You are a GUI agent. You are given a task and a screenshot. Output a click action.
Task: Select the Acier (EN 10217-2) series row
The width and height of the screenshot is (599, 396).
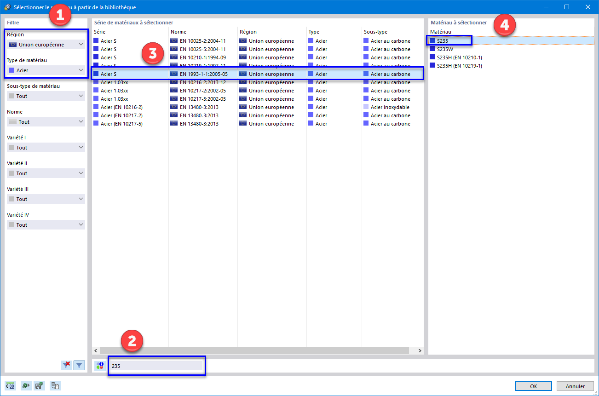coord(258,115)
